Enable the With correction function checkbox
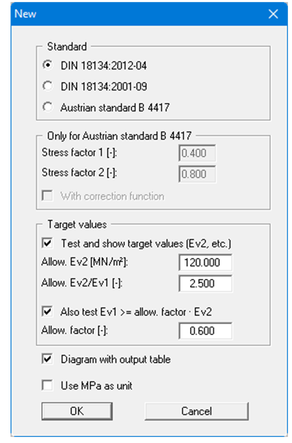The height and width of the screenshot is (443, 292). click(48, 197)
